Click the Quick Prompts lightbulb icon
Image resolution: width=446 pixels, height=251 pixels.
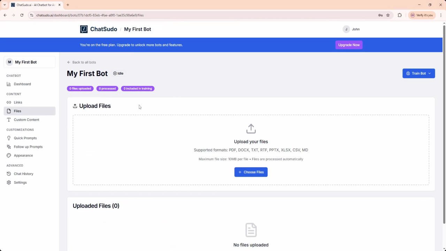pos(9,138)
